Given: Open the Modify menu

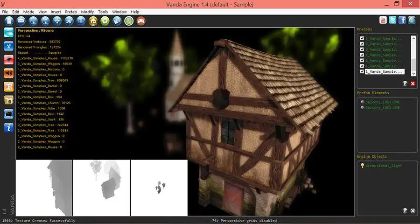Looking at the screenshot, I should (88, 12).
